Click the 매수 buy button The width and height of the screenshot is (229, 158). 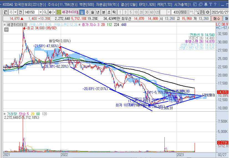[217, 19]
